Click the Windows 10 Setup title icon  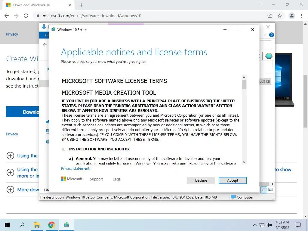(x=54, y=29)
